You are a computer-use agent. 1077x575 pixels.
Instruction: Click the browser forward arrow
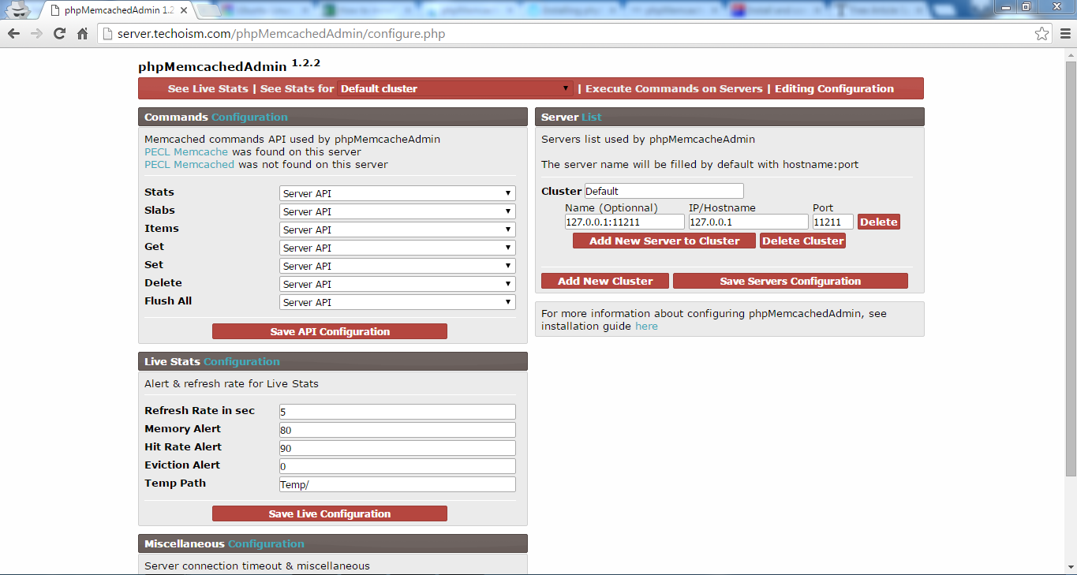(x=36, y=34)
